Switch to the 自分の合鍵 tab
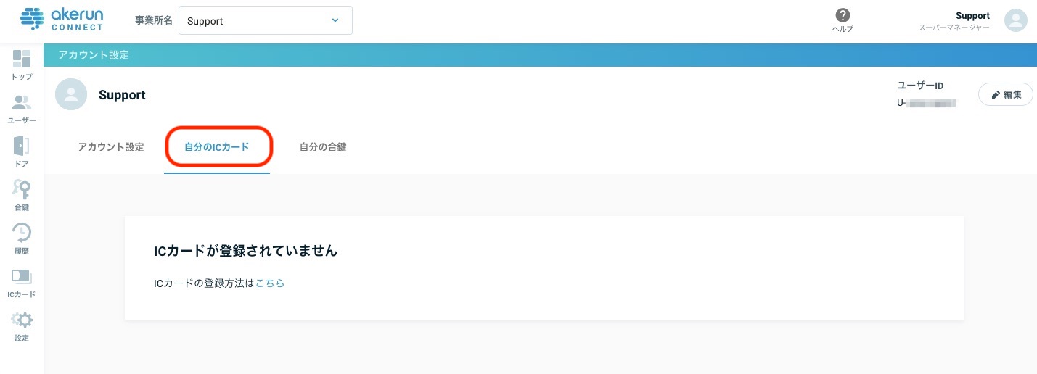 (323, 147)
